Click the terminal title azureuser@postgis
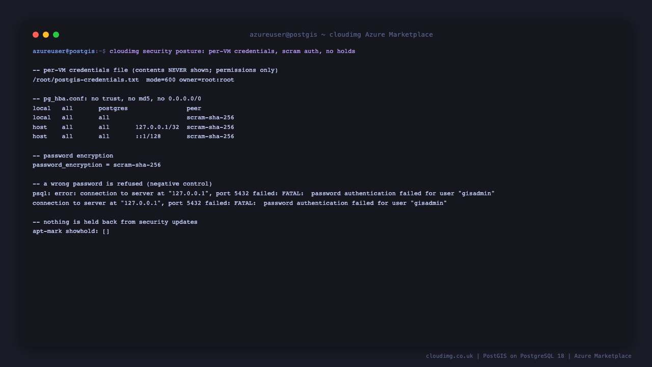 [x=283, y=35]
